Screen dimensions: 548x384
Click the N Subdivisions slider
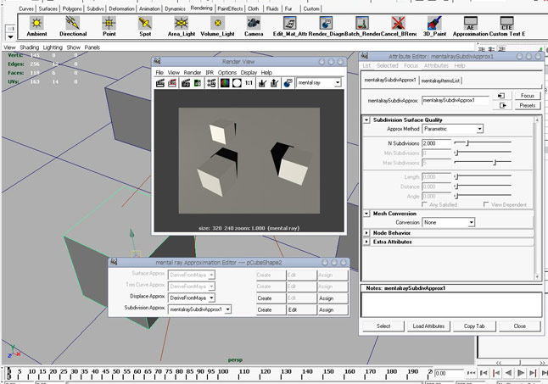click(x=483, y=142)
